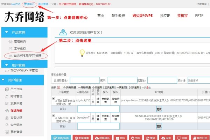210x140 pixels.
Task: Click 更改 button under the jxnc.vpsnb.com row
Action: tap(159, 109)
